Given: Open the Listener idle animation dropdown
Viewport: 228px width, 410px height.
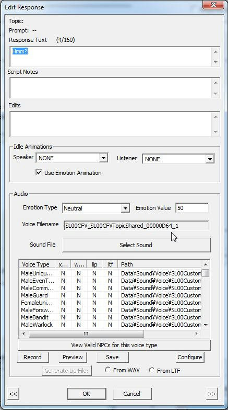Looking at the screenshot, I should [210, 159].
